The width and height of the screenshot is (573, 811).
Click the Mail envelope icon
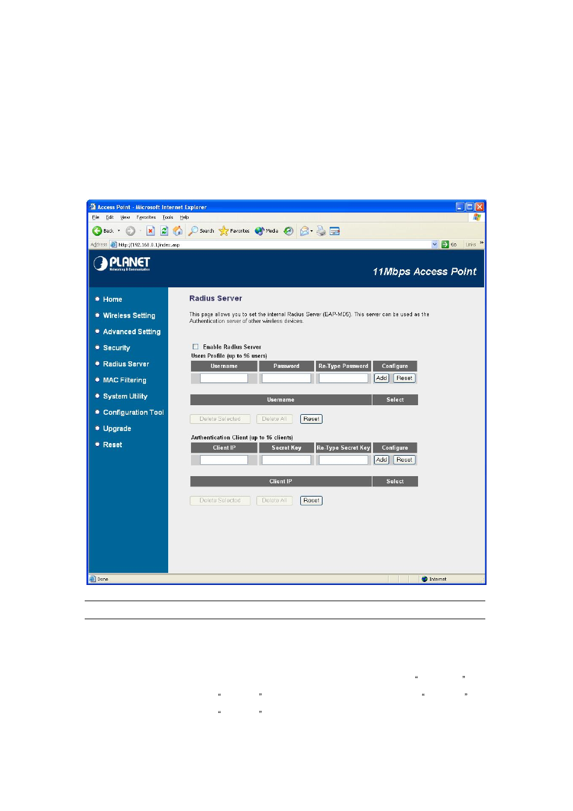(x=305, y=231)
